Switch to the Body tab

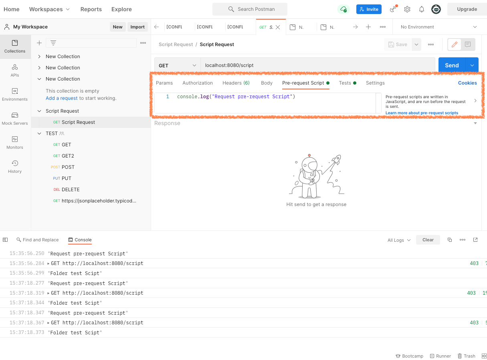267,83
